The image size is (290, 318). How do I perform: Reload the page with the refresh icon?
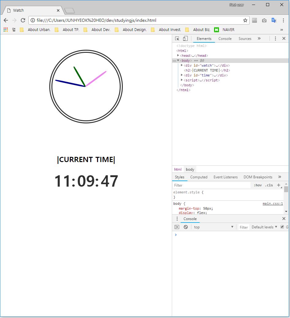pos(23,20)
